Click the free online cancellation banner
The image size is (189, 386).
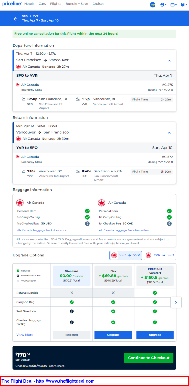coord(95,34)
